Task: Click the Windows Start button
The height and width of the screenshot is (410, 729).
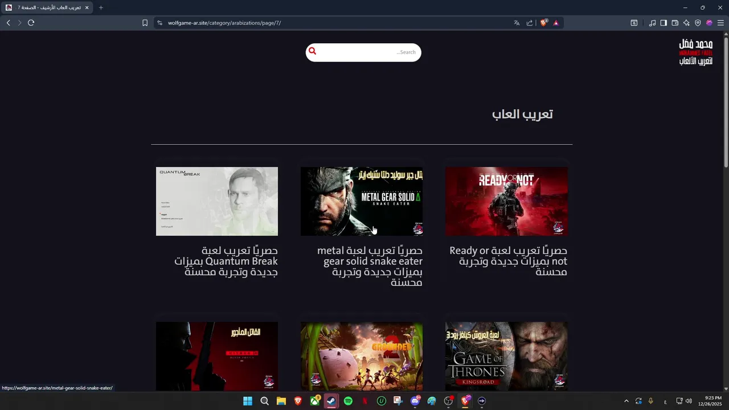Action: [x=248, y=401]
